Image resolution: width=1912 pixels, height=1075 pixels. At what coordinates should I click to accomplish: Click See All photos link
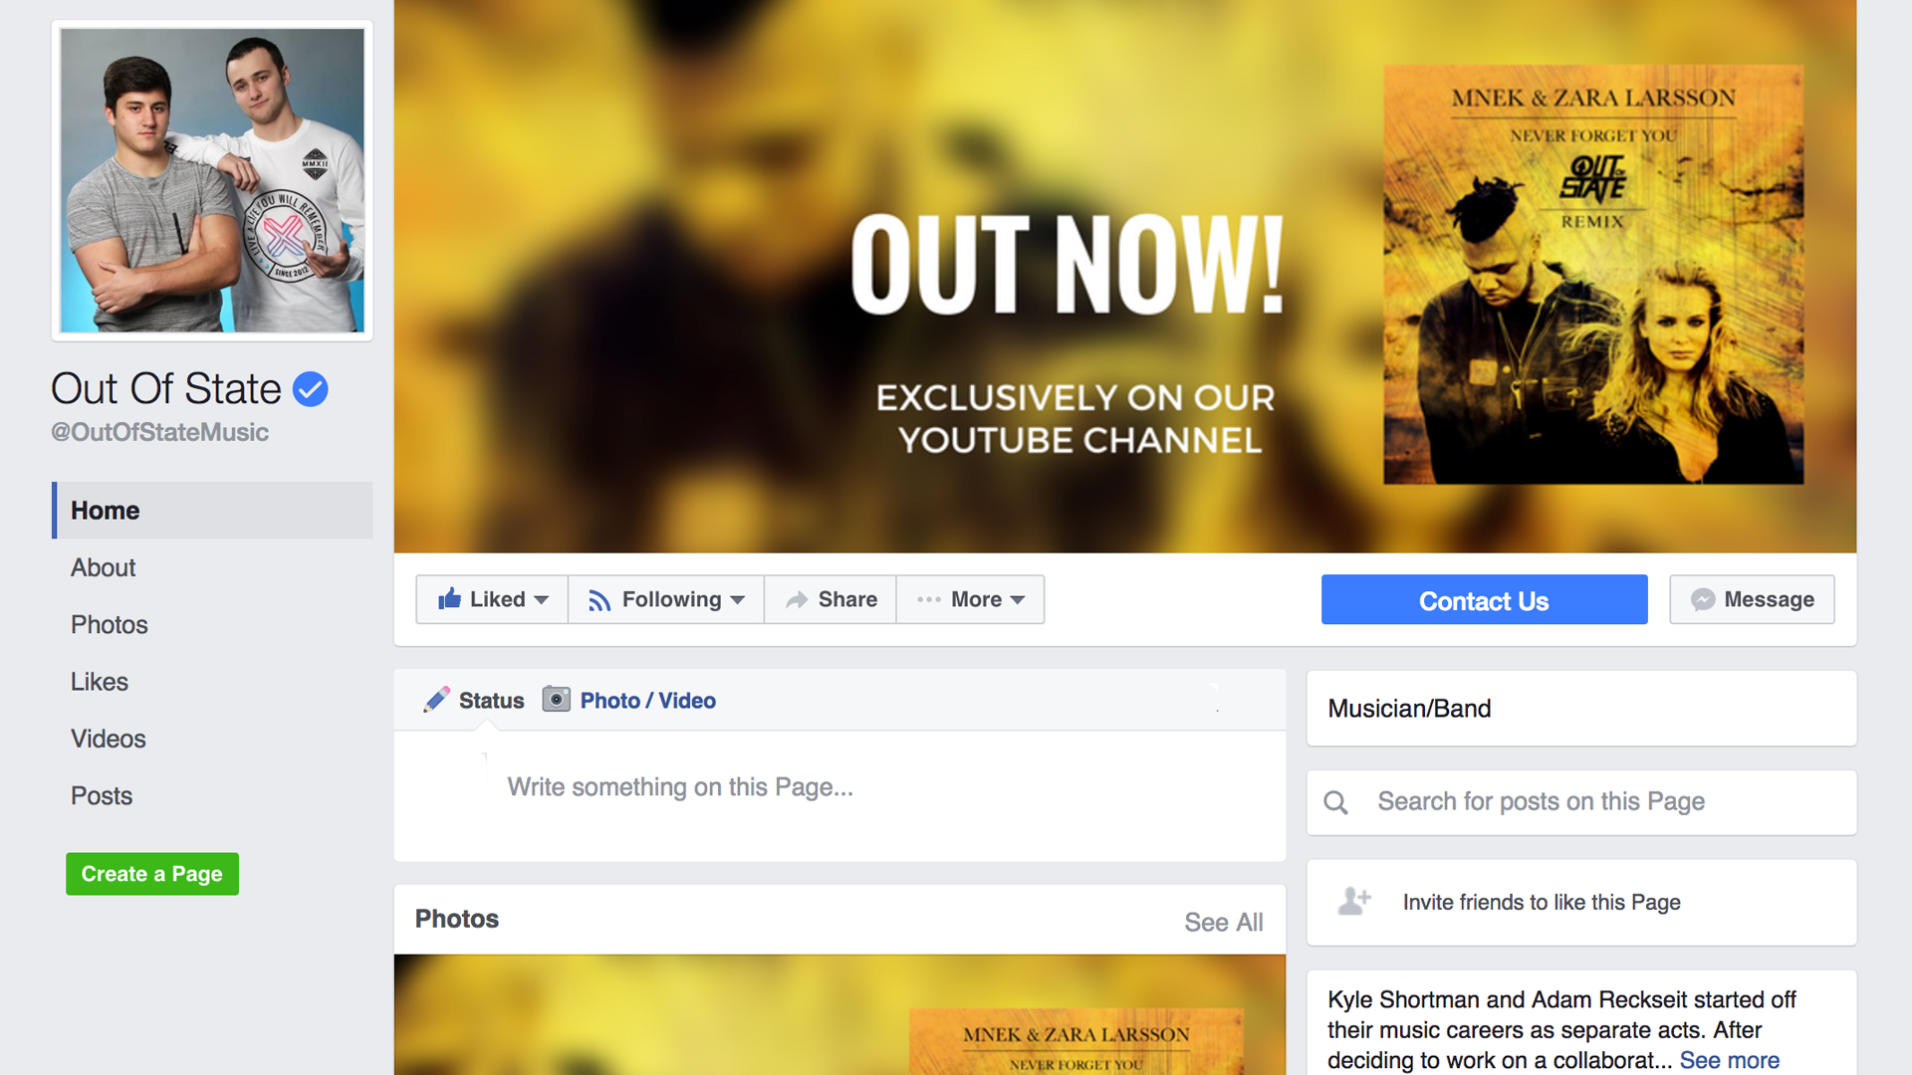pos(1224,923)
